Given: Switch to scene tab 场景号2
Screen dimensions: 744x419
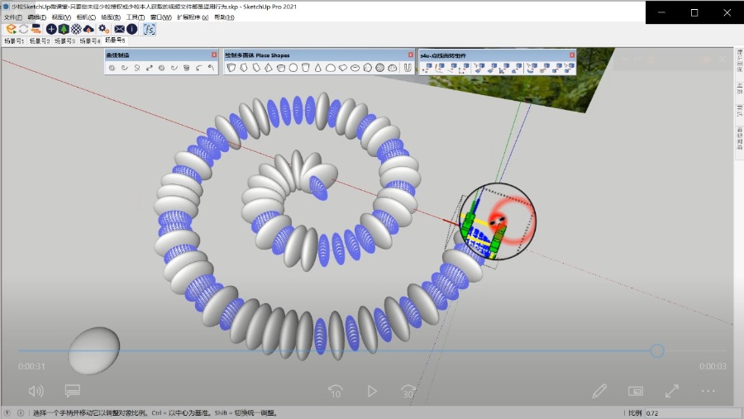Looking at the screenshot, I should click(40, 40).
